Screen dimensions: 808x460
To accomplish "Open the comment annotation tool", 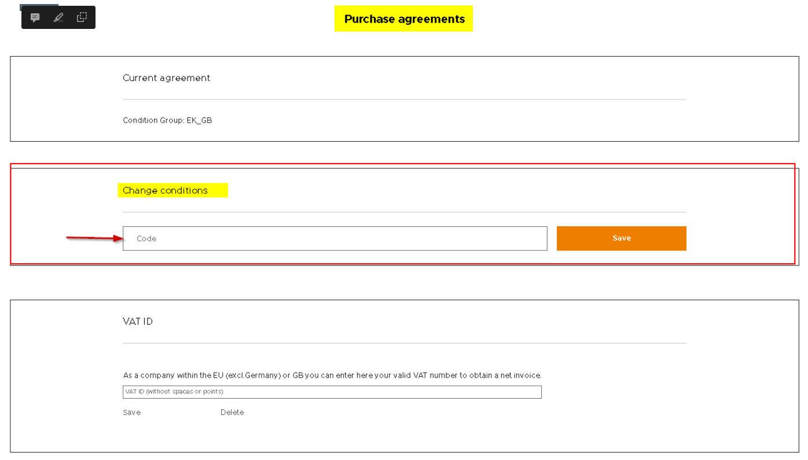I will (35, 17).
